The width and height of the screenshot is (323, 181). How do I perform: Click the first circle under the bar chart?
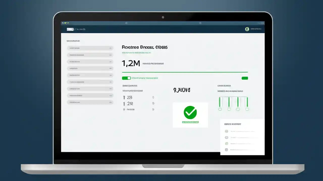[220, 109]
